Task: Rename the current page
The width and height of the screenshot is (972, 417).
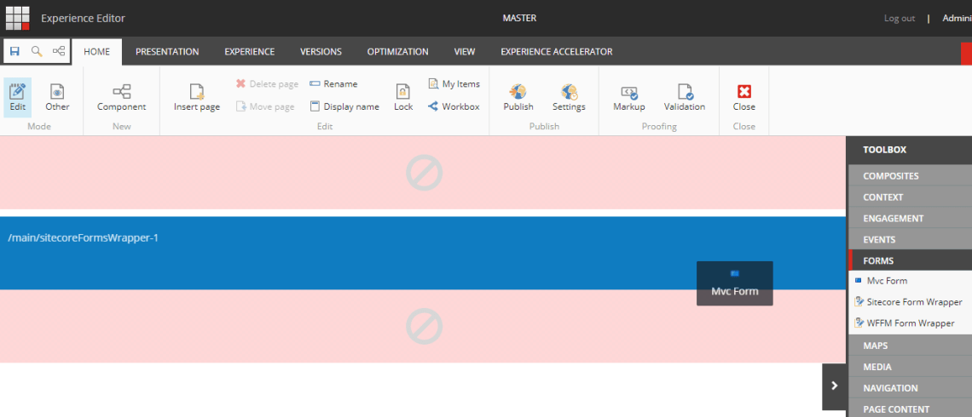Action: [x=333, y=83]
